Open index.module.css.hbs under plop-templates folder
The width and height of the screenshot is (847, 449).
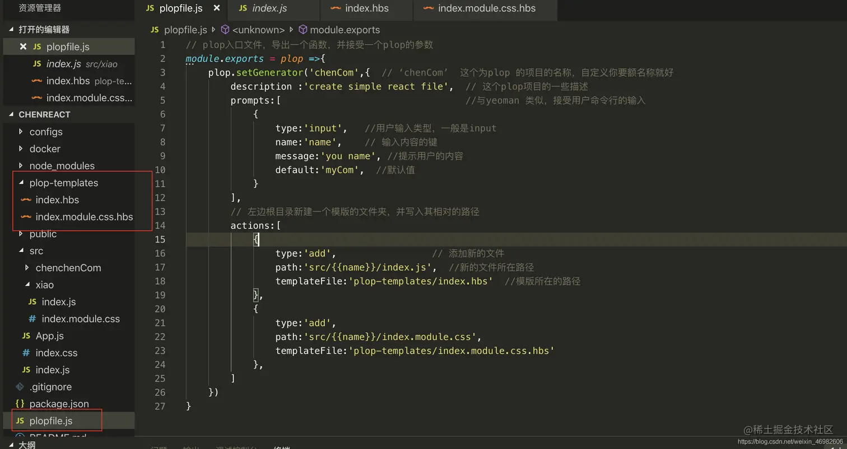pos(84,217)
